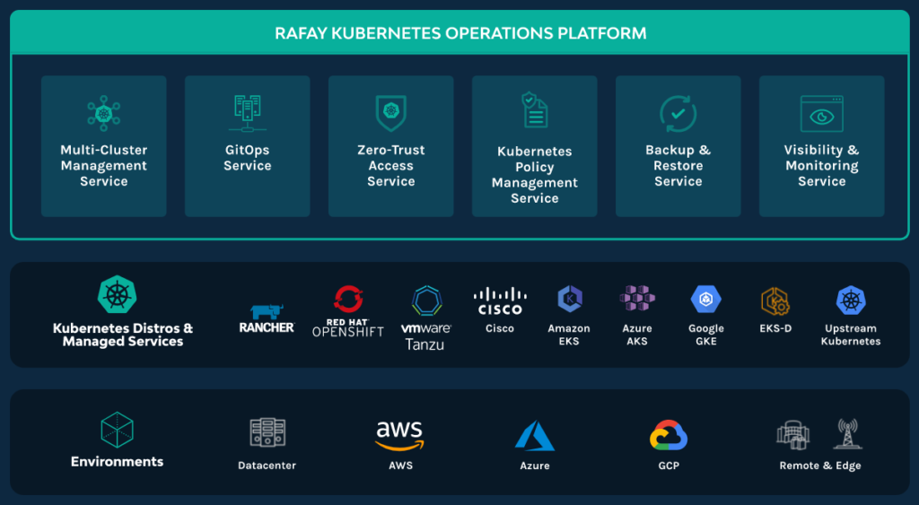Screen dimensions: 919x505
Task: Click the GCP cloud logo
Action: coord(668,435)
